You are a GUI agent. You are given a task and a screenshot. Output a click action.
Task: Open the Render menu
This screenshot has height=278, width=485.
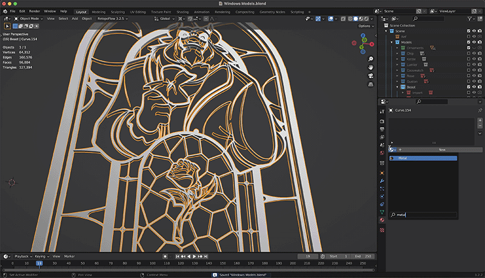point(35,11)
